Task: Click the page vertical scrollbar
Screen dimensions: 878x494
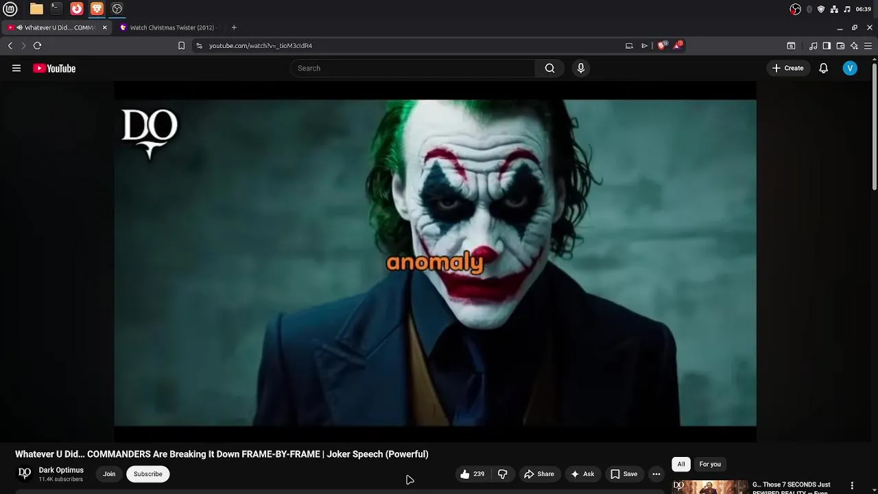Action: point(875,126)
